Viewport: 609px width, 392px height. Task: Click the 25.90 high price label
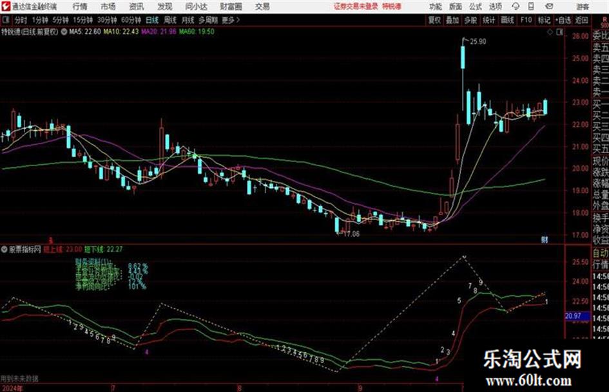click(478, 42)
